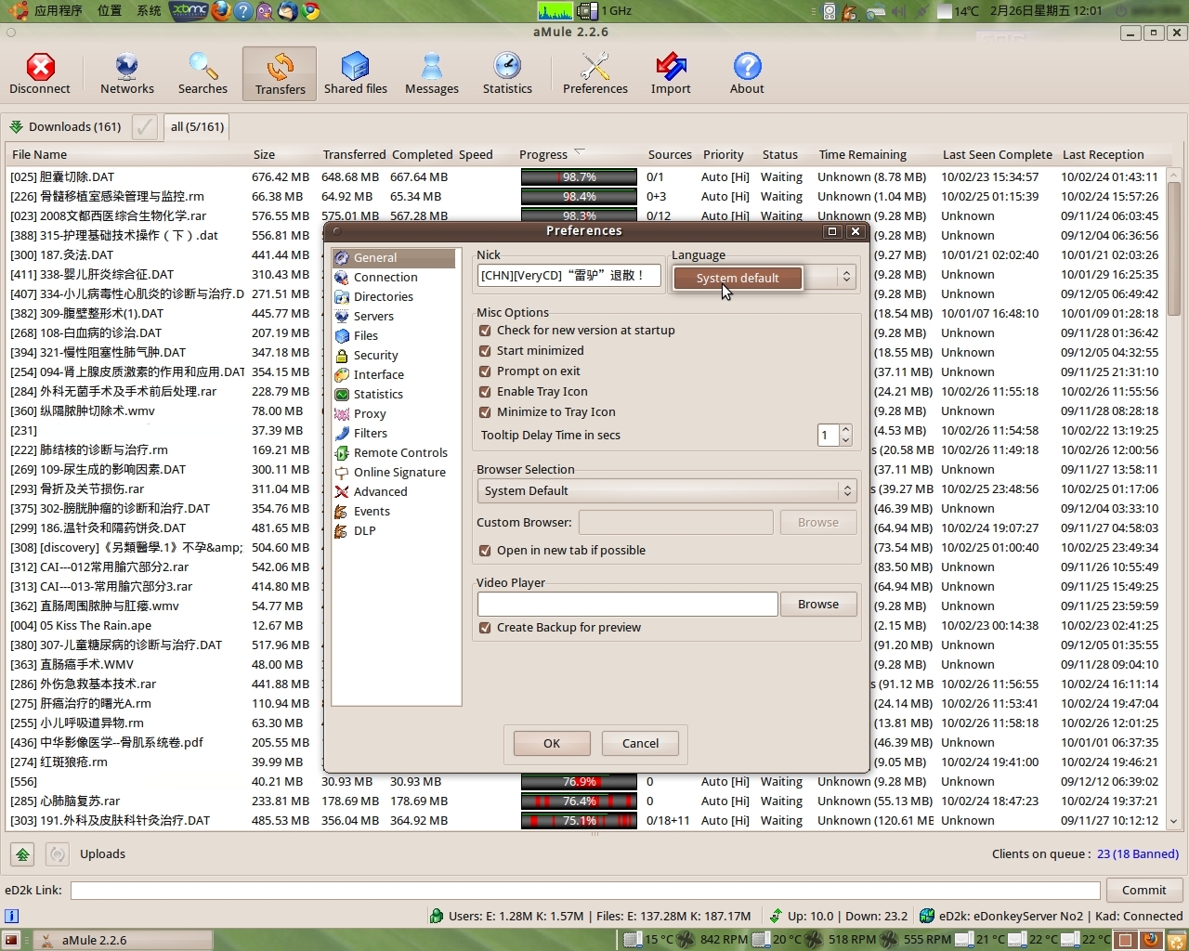Select the all (5/161) tab

coord(197,126)
